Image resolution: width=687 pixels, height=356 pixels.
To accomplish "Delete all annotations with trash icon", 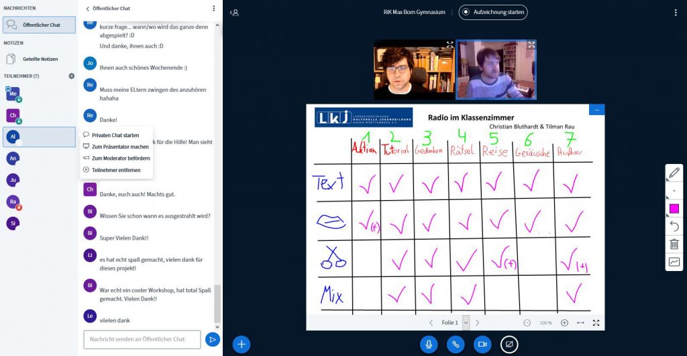I will click(x=674, y=244).
